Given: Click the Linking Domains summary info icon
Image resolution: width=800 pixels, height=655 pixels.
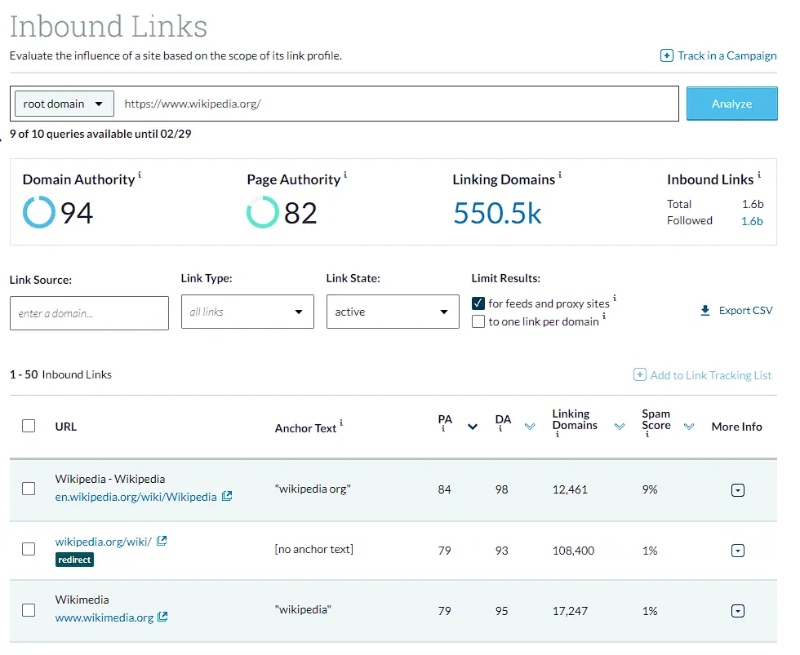Looking at the screenshot, I should tap(560, 175).
